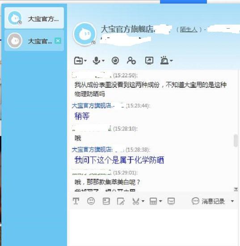Click the handwriting note edit icon
The image size is (240, 246).
[121, 201]
